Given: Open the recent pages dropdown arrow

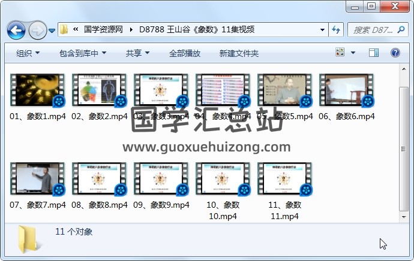Looking at the screenshot, I should tap(52, 29).
